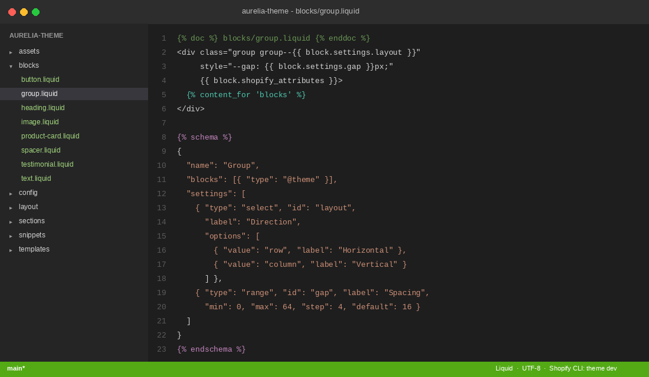The height and width of the screenshot is (377, 649).
Task: Click the "label": "Direction" line
Action: 253,222
